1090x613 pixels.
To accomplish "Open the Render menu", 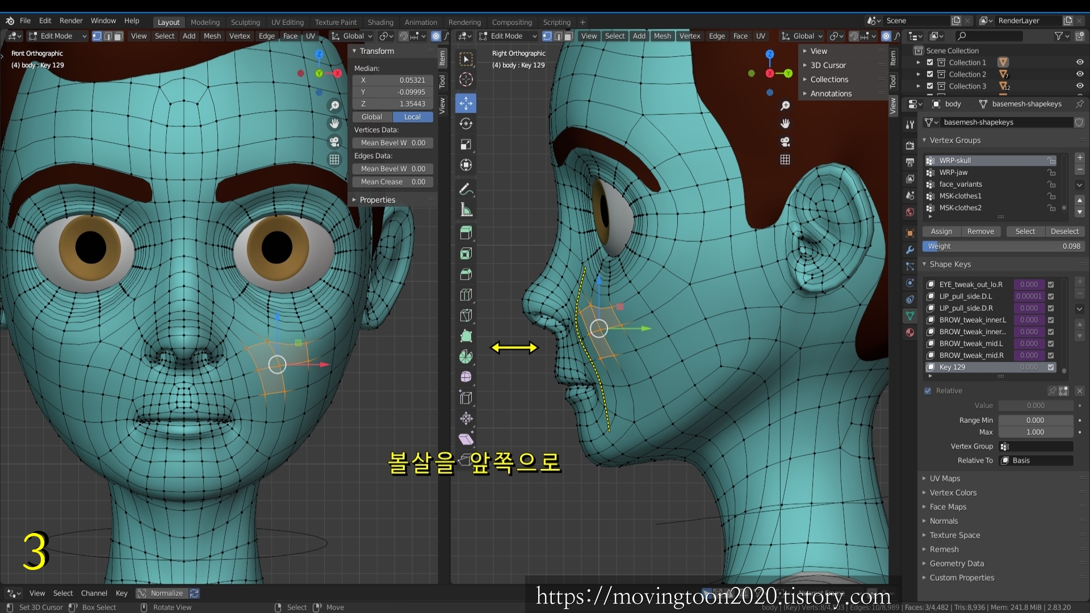I will coord(71,20).
